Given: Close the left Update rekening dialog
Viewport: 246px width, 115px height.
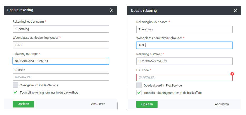Looking at the screenshot, I should pos(112,10).
